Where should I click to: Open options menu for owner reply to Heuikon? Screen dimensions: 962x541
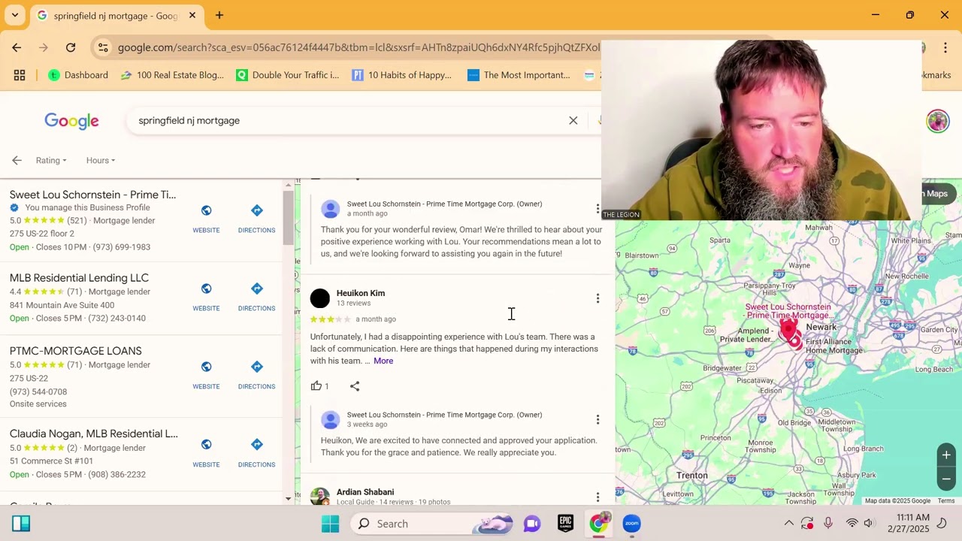pyautogui.click(x=597, y=419)
